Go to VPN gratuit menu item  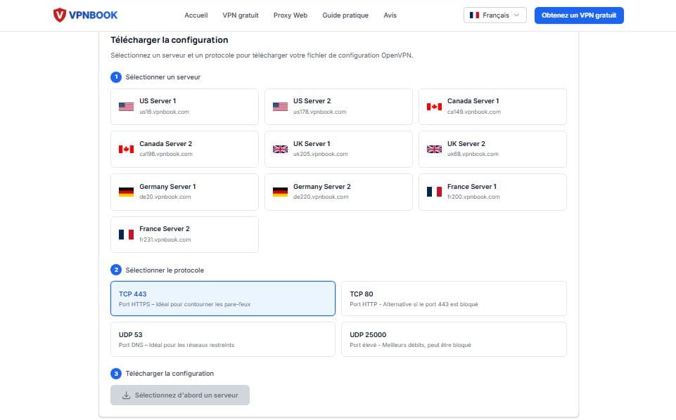(x=241, y=15)
